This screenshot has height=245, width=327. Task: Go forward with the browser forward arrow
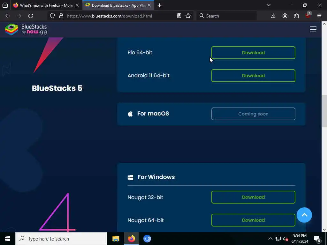[x=19, y=16]
